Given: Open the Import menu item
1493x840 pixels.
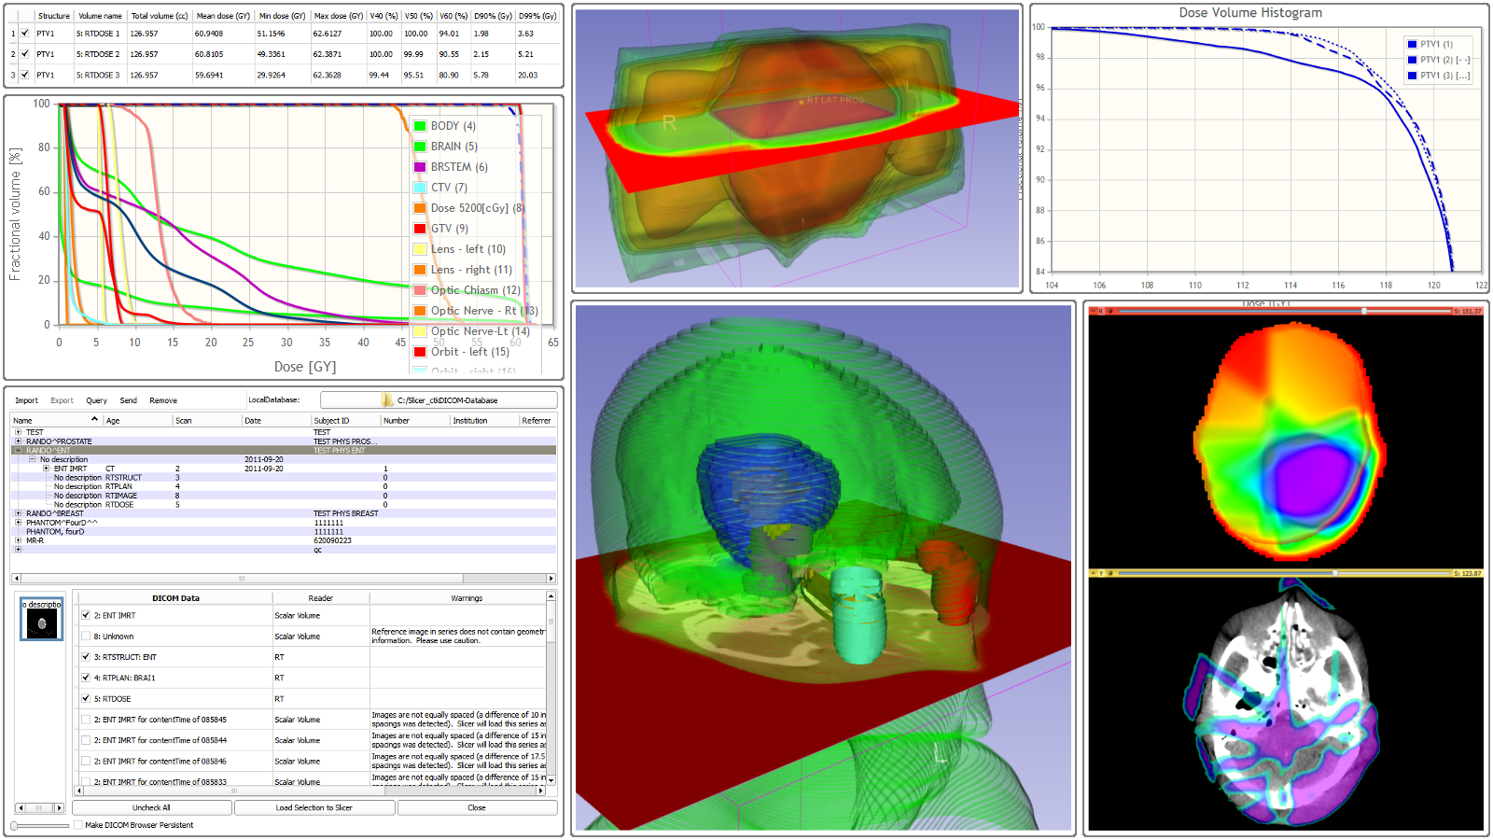Looking at the screenshot, I should (26, 400).
